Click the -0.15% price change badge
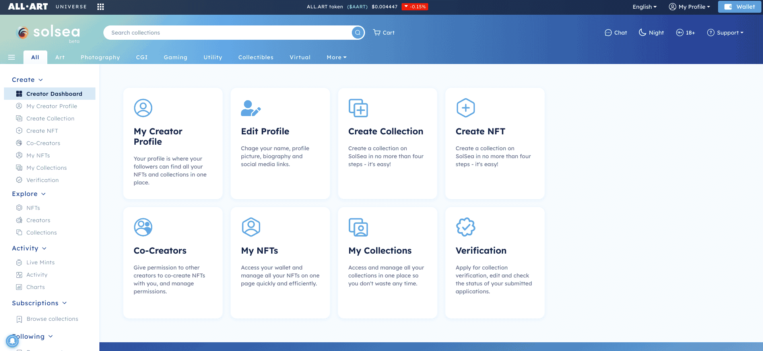 pos(415,7)
